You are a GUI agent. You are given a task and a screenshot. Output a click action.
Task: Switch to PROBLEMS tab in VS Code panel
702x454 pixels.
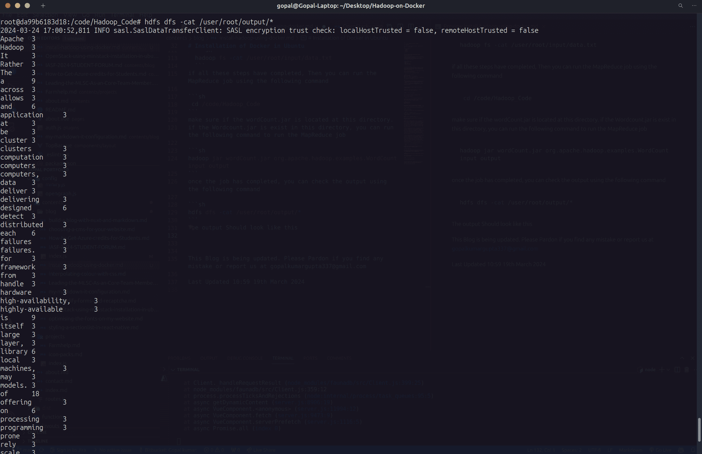[x=179, y=358]
